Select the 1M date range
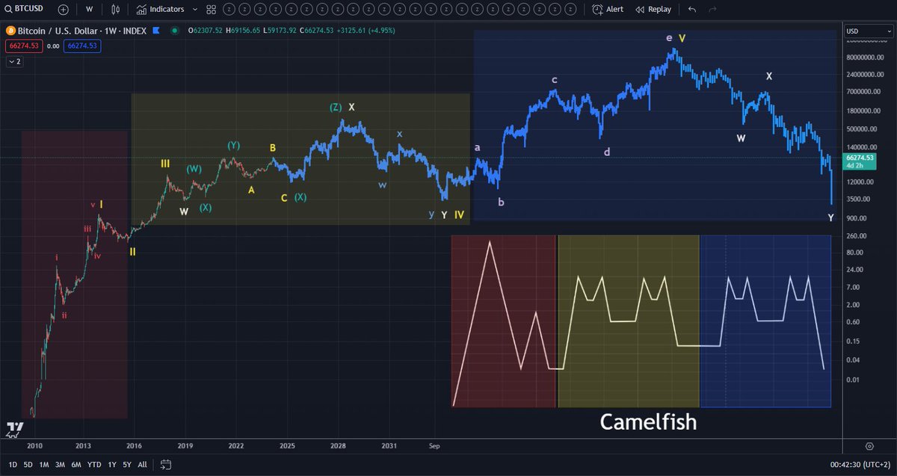This screenshot has height=476, width=897. click(43, 465)
